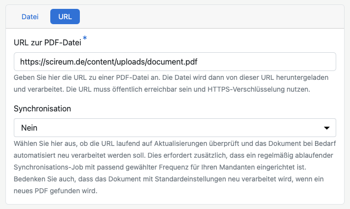Click the Synchronisation dropdown arrow caret
This screenshot has height=209, width=350.
point(326,128)
